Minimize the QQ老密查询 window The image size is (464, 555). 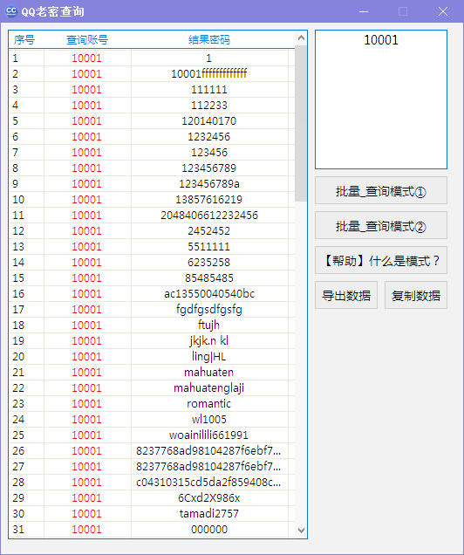pyautogui.click(x=364, y=11)
